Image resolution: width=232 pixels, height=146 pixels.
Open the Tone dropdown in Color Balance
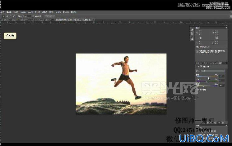pyautogui.click(x=213, y=71)
